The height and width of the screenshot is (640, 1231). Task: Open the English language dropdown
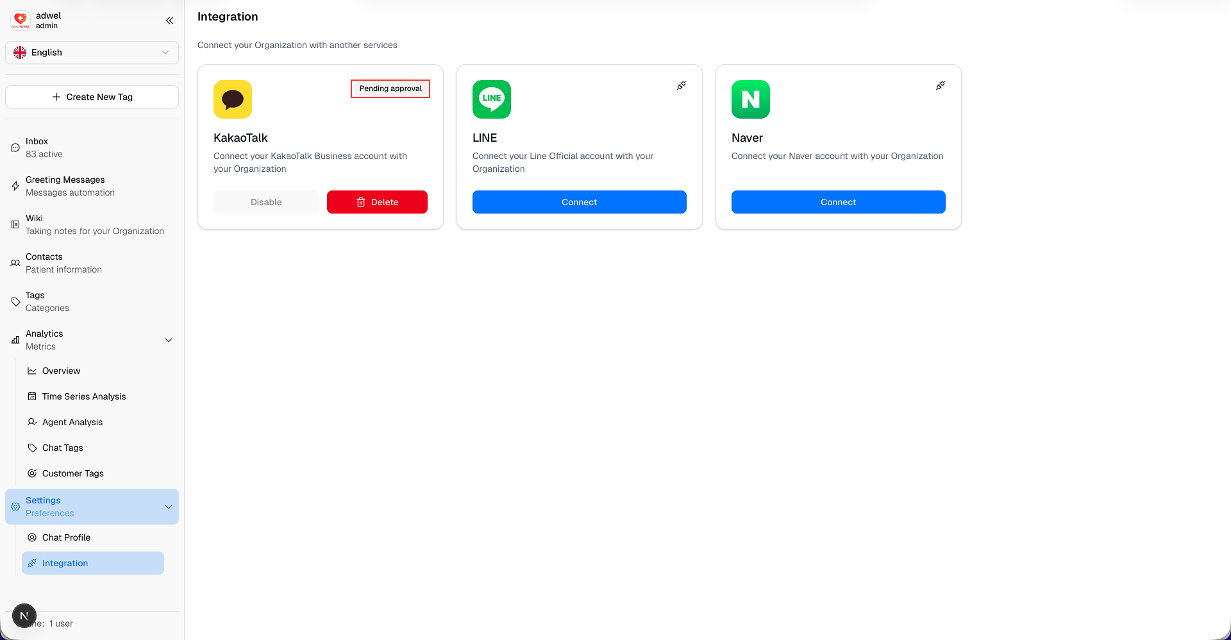[x=92, y=52]
